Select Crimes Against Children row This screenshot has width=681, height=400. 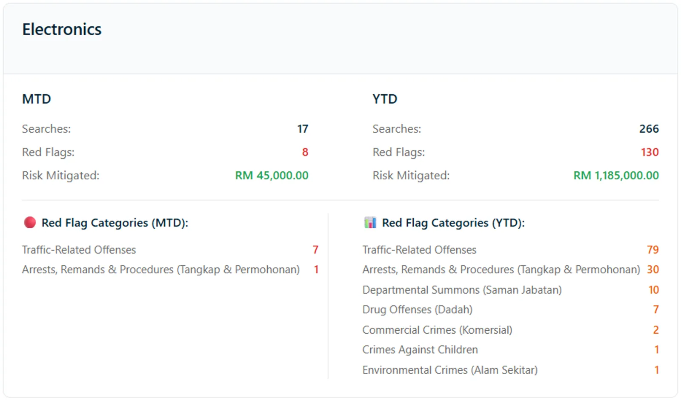511,349
